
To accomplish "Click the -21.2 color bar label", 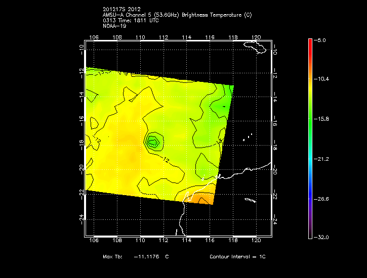I will [321, 159].
